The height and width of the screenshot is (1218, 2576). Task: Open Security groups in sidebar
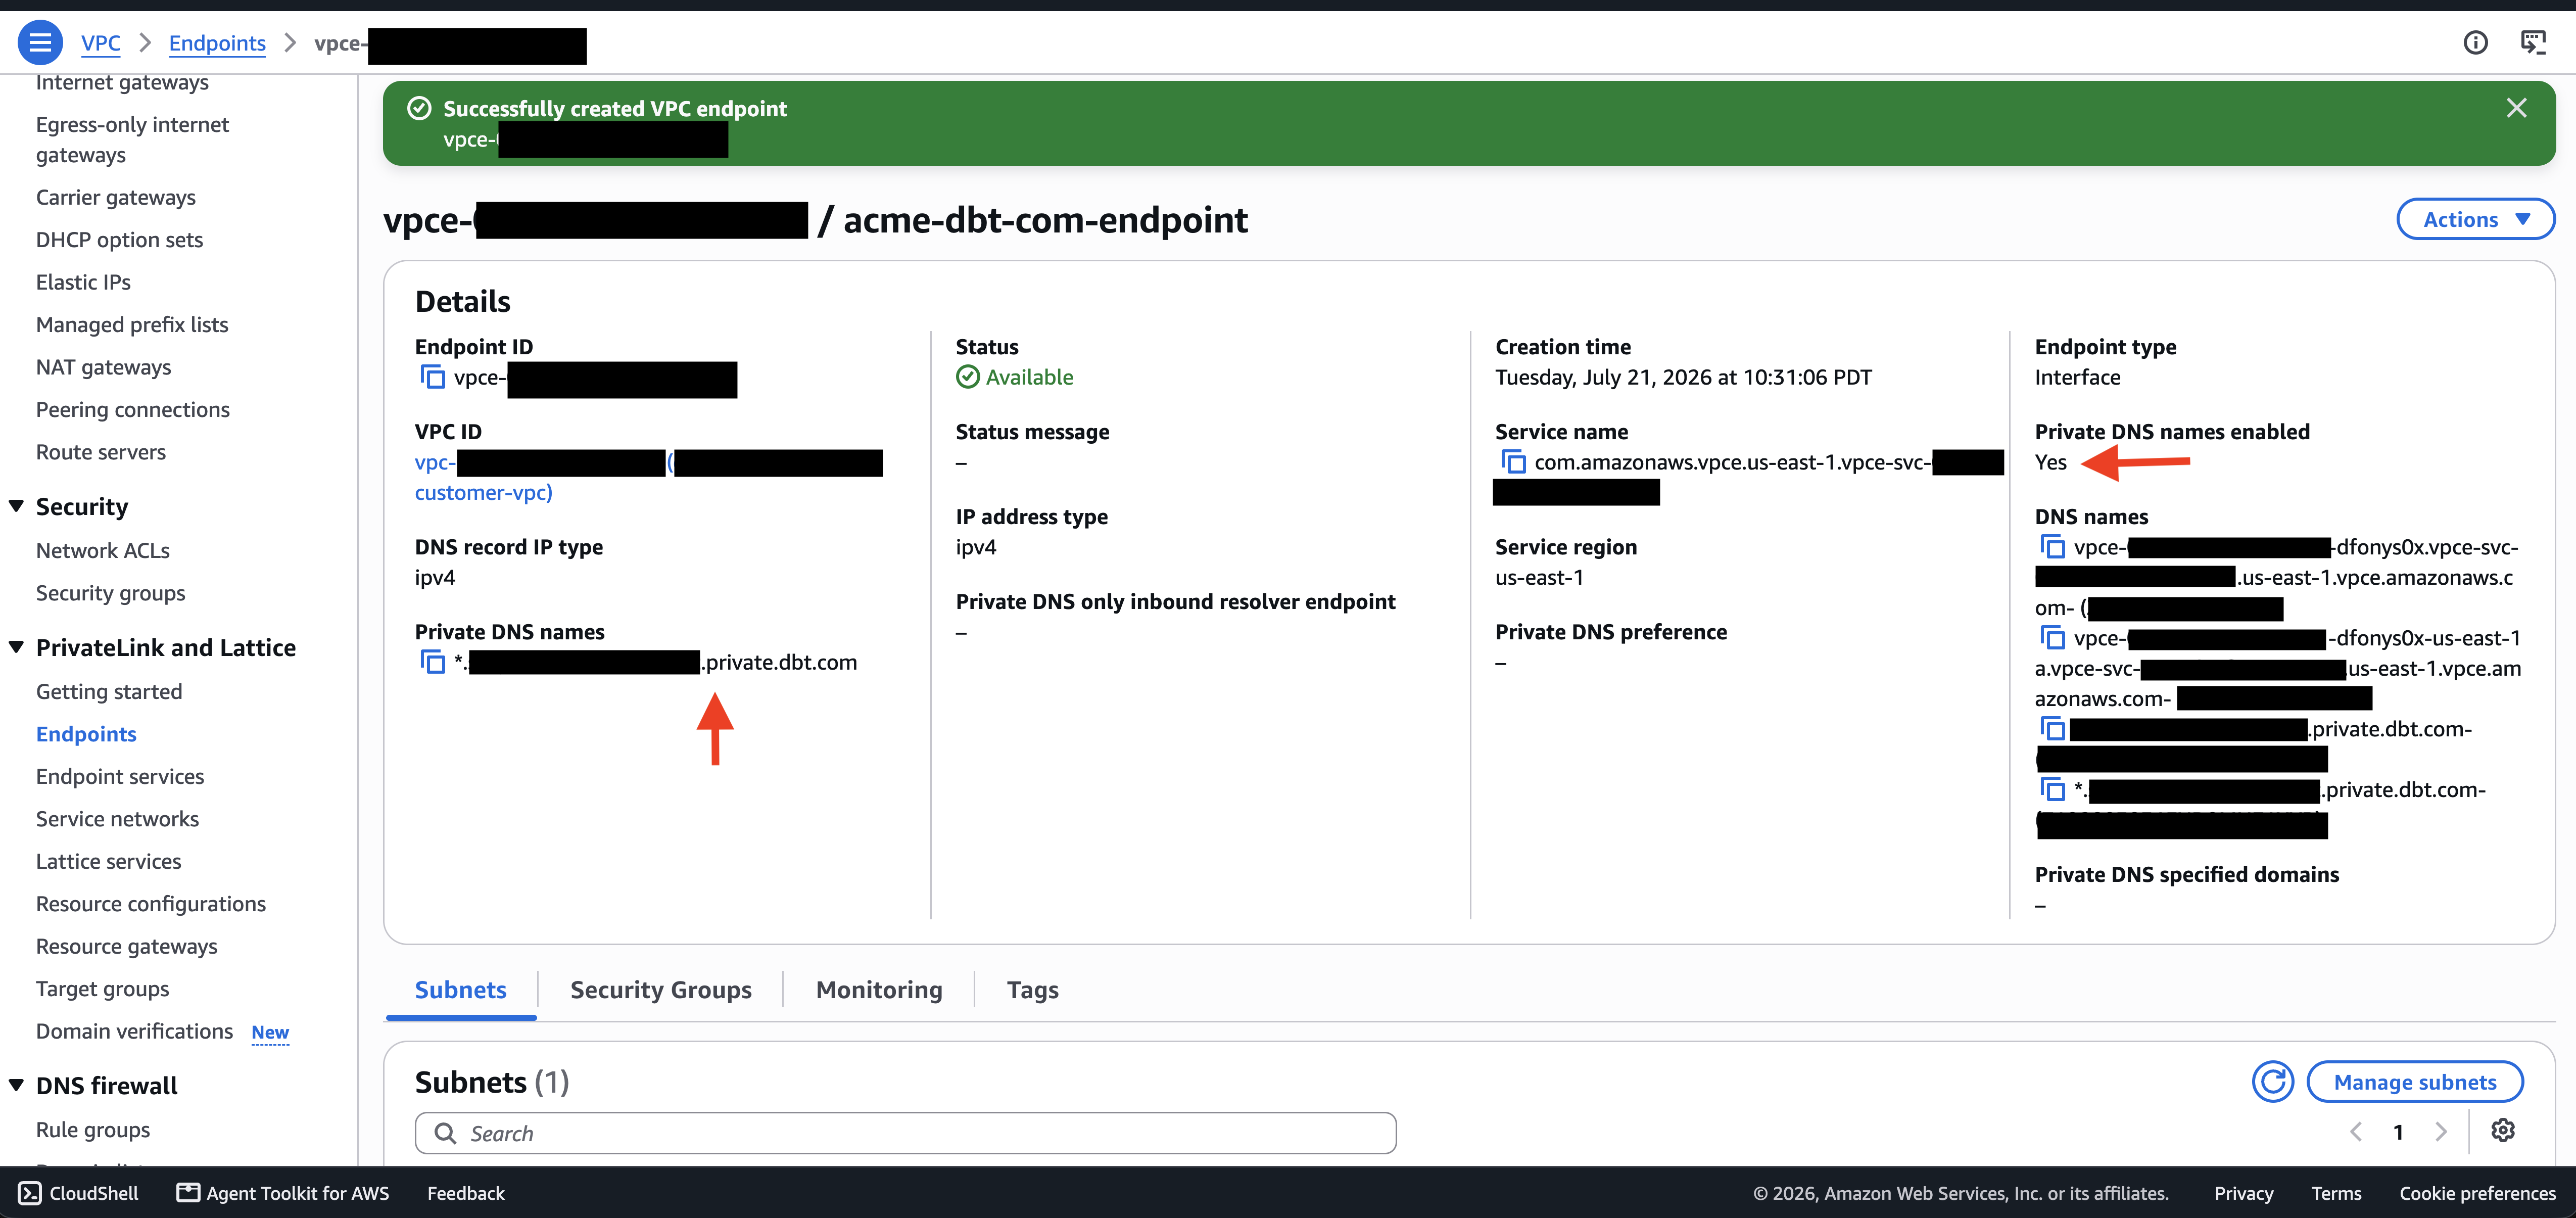click(111, 593)
